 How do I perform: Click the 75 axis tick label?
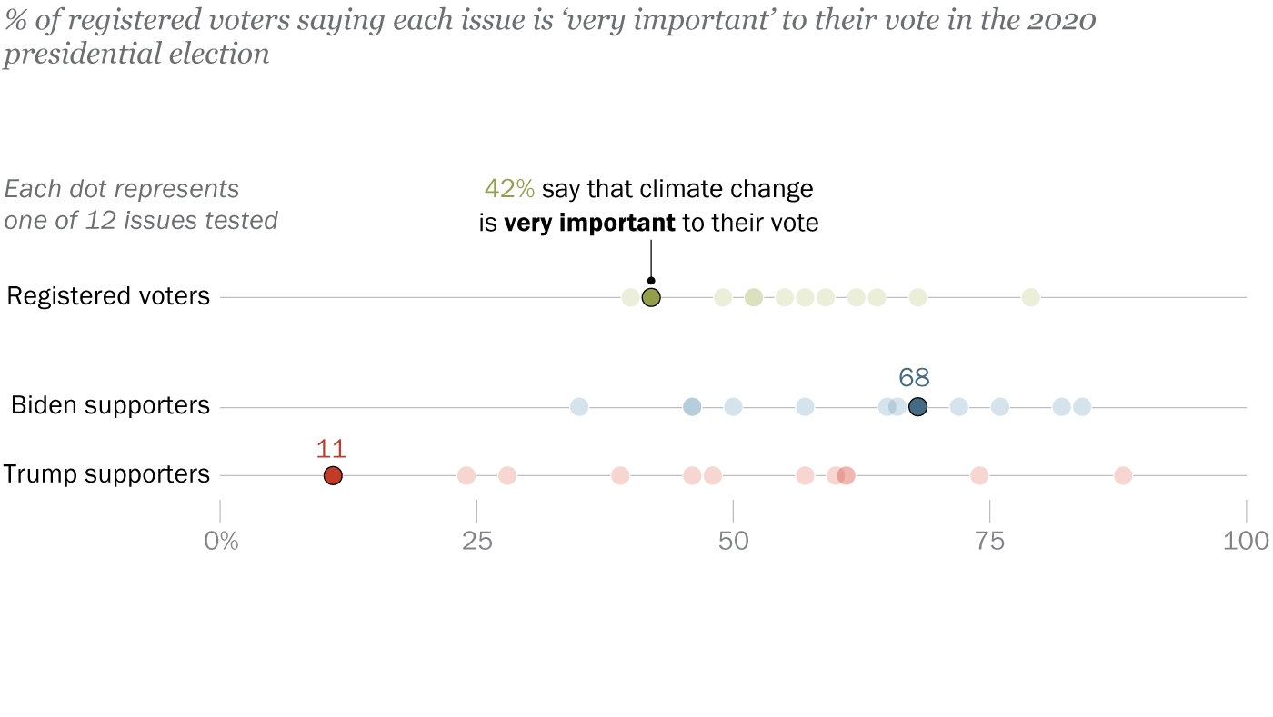click(989, 542)
